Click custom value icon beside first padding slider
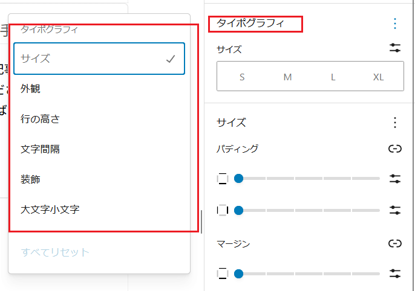415x291 pixels. click(395, 179)
